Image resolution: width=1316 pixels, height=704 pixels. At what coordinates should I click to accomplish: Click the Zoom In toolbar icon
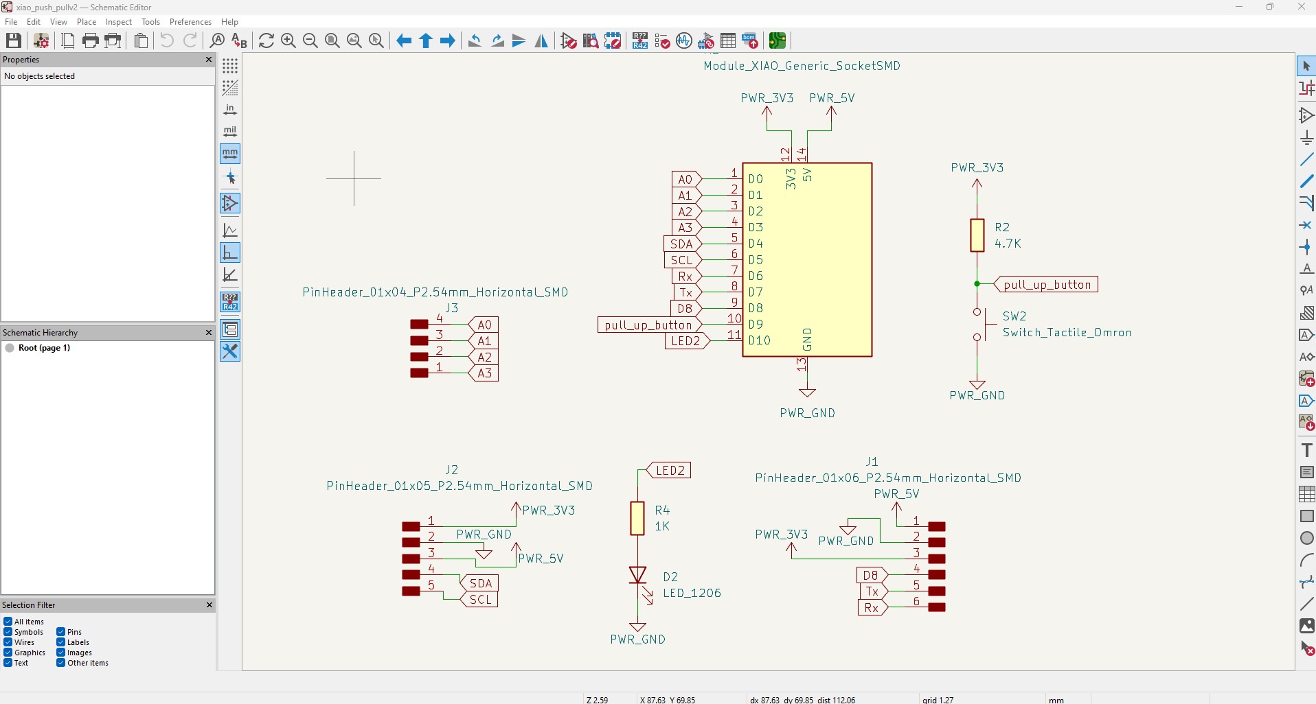pyautogui.click(x=288, y=41)
